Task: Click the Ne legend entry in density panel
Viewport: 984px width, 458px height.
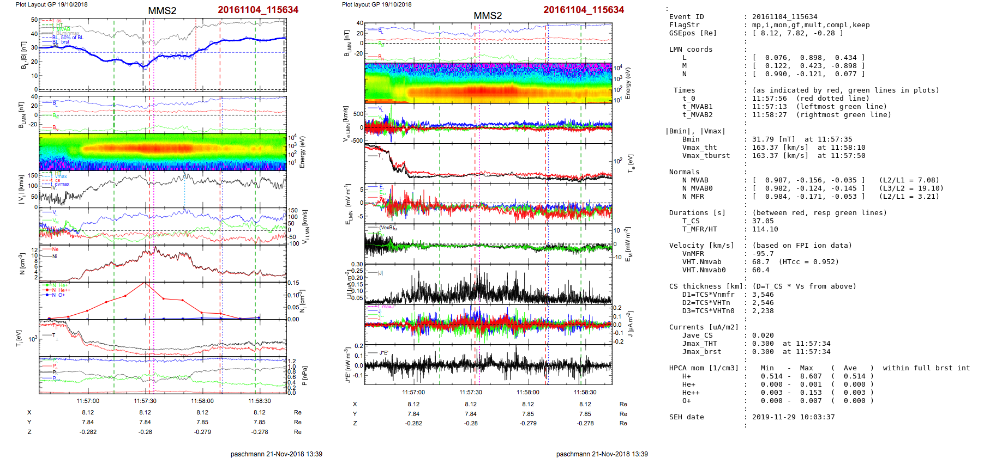Action: coord(55,249)
